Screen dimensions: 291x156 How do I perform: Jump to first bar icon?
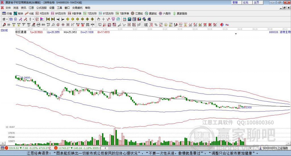click(x=48, y=19)
